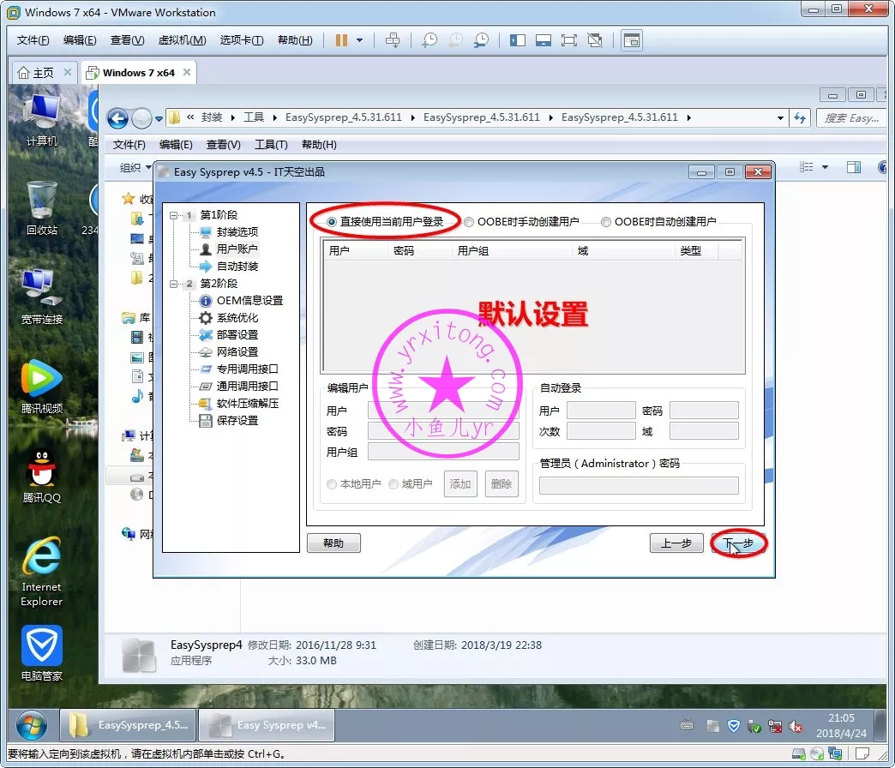
Task: Select OOBE时手动创建用户 option
Action: pos(468,221)
